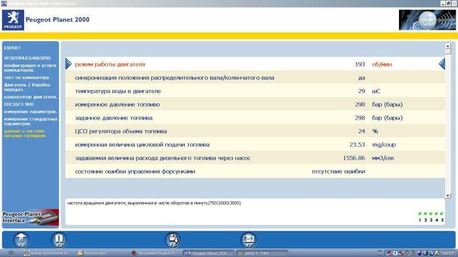Screen dimensions: 458x257
Task: Click the F7 icon in bottom toolbar
Action: [x=248, y=240]
